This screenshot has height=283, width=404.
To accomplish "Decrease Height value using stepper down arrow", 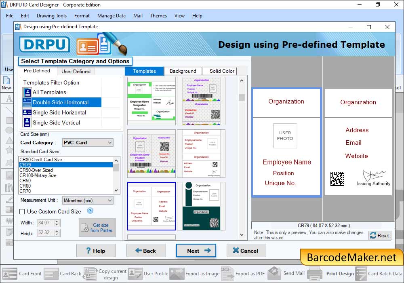I will click(57, 234).
